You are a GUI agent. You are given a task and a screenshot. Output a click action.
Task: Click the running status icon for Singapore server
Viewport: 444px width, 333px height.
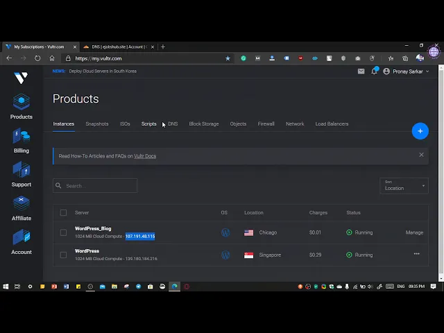(349, 255)
